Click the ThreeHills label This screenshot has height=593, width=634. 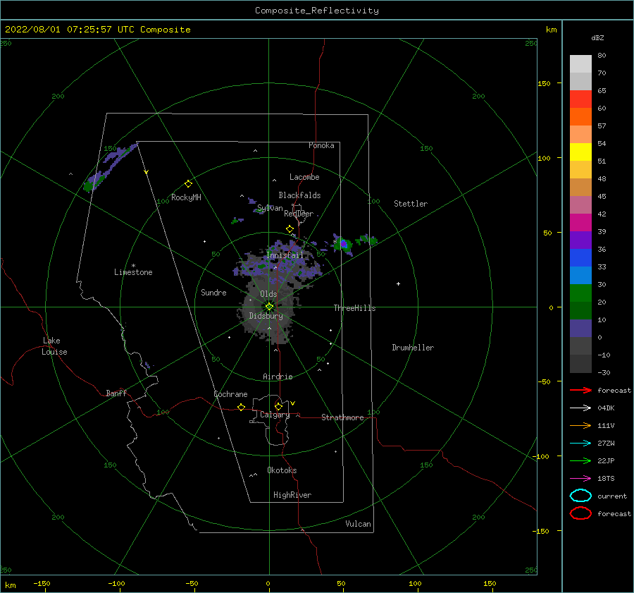(354, 308)
